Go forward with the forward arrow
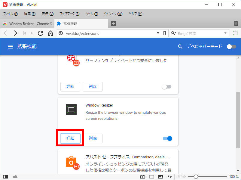This screenshot has width=241, height=180. (15, 33)
